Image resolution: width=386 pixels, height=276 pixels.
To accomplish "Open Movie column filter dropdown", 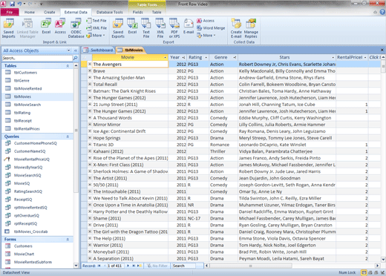I will pyautogui.click(x=166, y=57).
